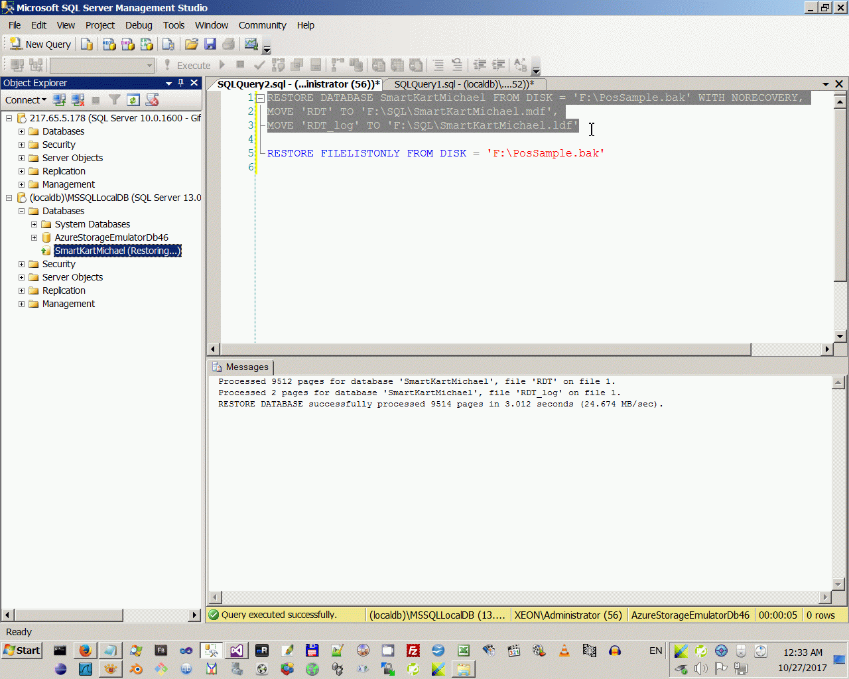Collapse Databases under the (localdb) server
This screenshot has height=679, width=849.
pos(22,211)
